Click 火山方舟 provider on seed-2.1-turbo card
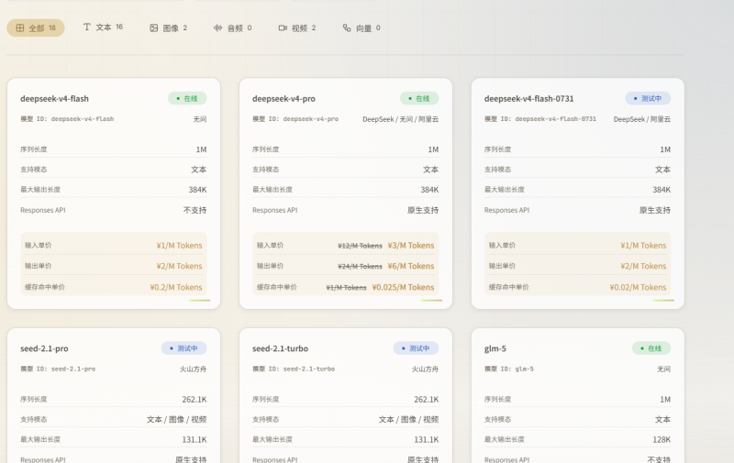This screenshot has width=734, height=463. pos(426,369)
